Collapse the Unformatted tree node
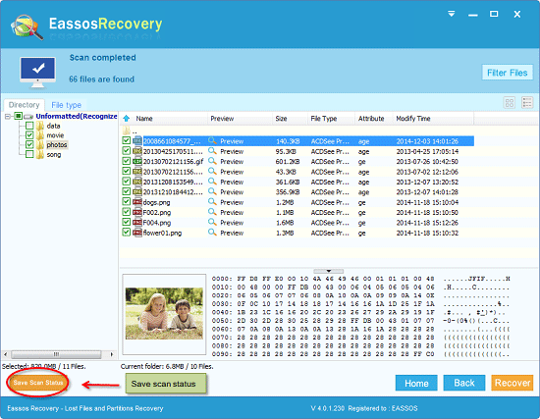Image resolution: width=540 pixels, height=419 pixels. (8, 117)
